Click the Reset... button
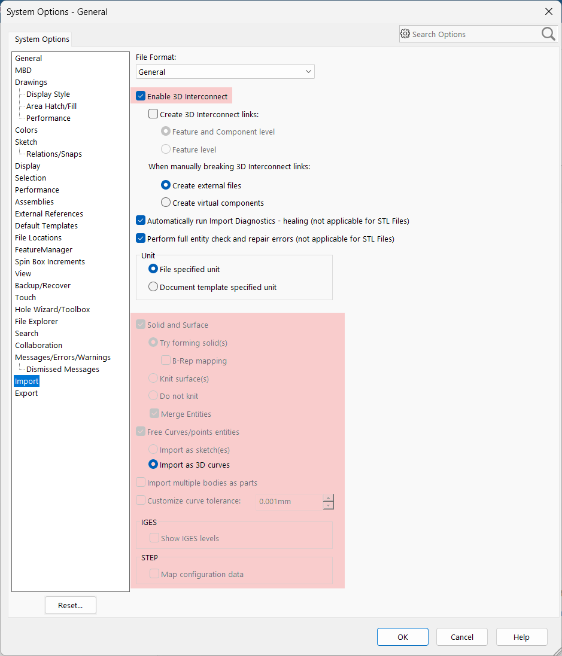The height and width of the screenshot is (656, 562). [71, 605]
